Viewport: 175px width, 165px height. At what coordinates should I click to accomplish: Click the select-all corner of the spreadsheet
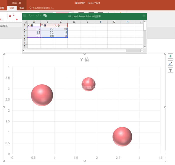(25, 22)
